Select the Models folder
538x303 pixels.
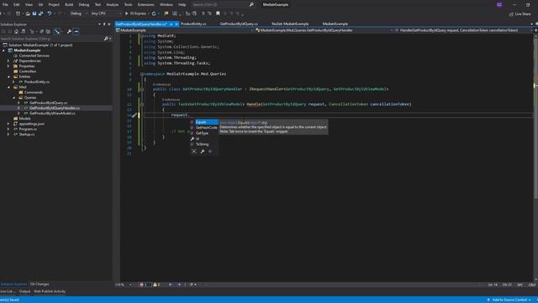24,119
